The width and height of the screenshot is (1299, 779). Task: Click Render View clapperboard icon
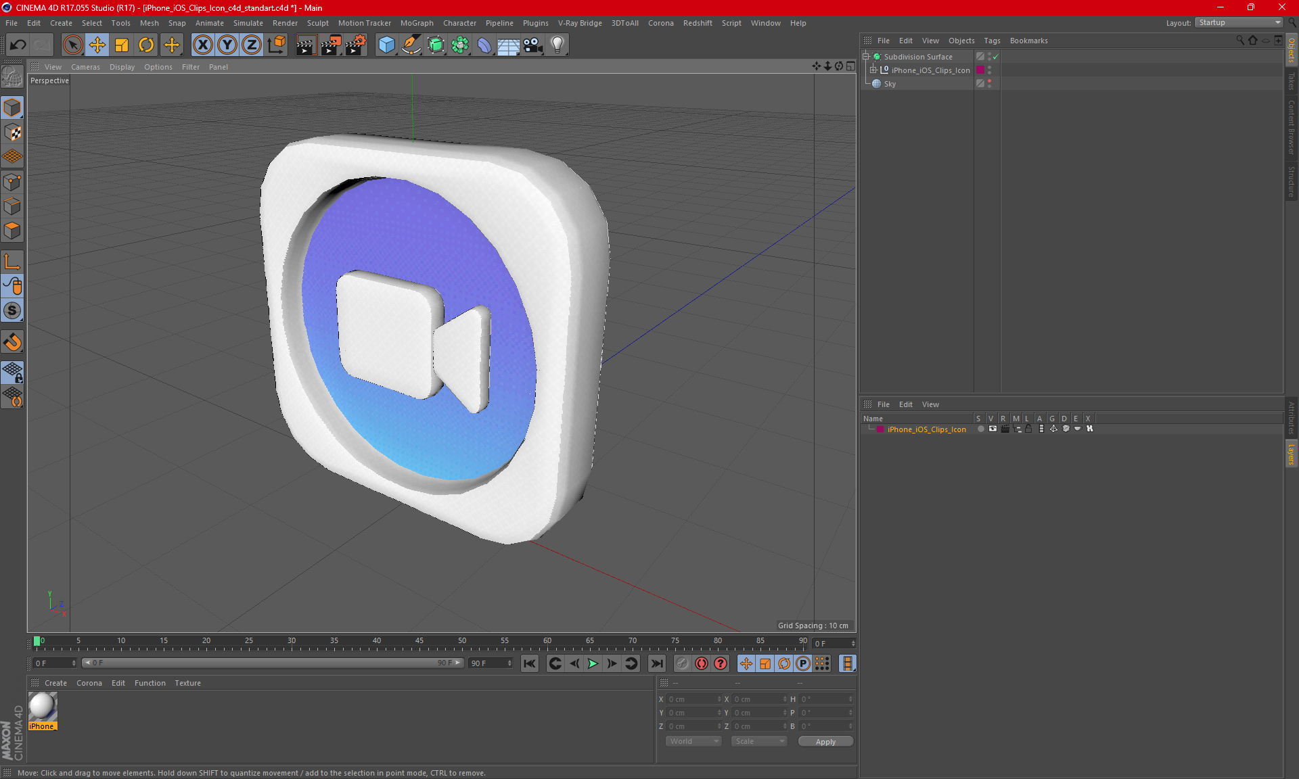pyautogui.click(x=306, y=45)
